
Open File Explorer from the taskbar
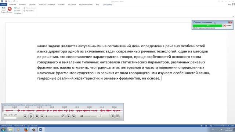click(11, 129)
